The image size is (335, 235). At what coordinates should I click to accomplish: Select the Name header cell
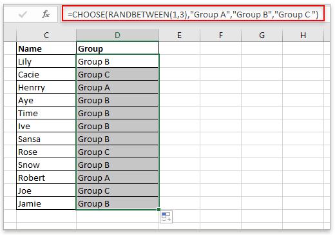(46, 48)
